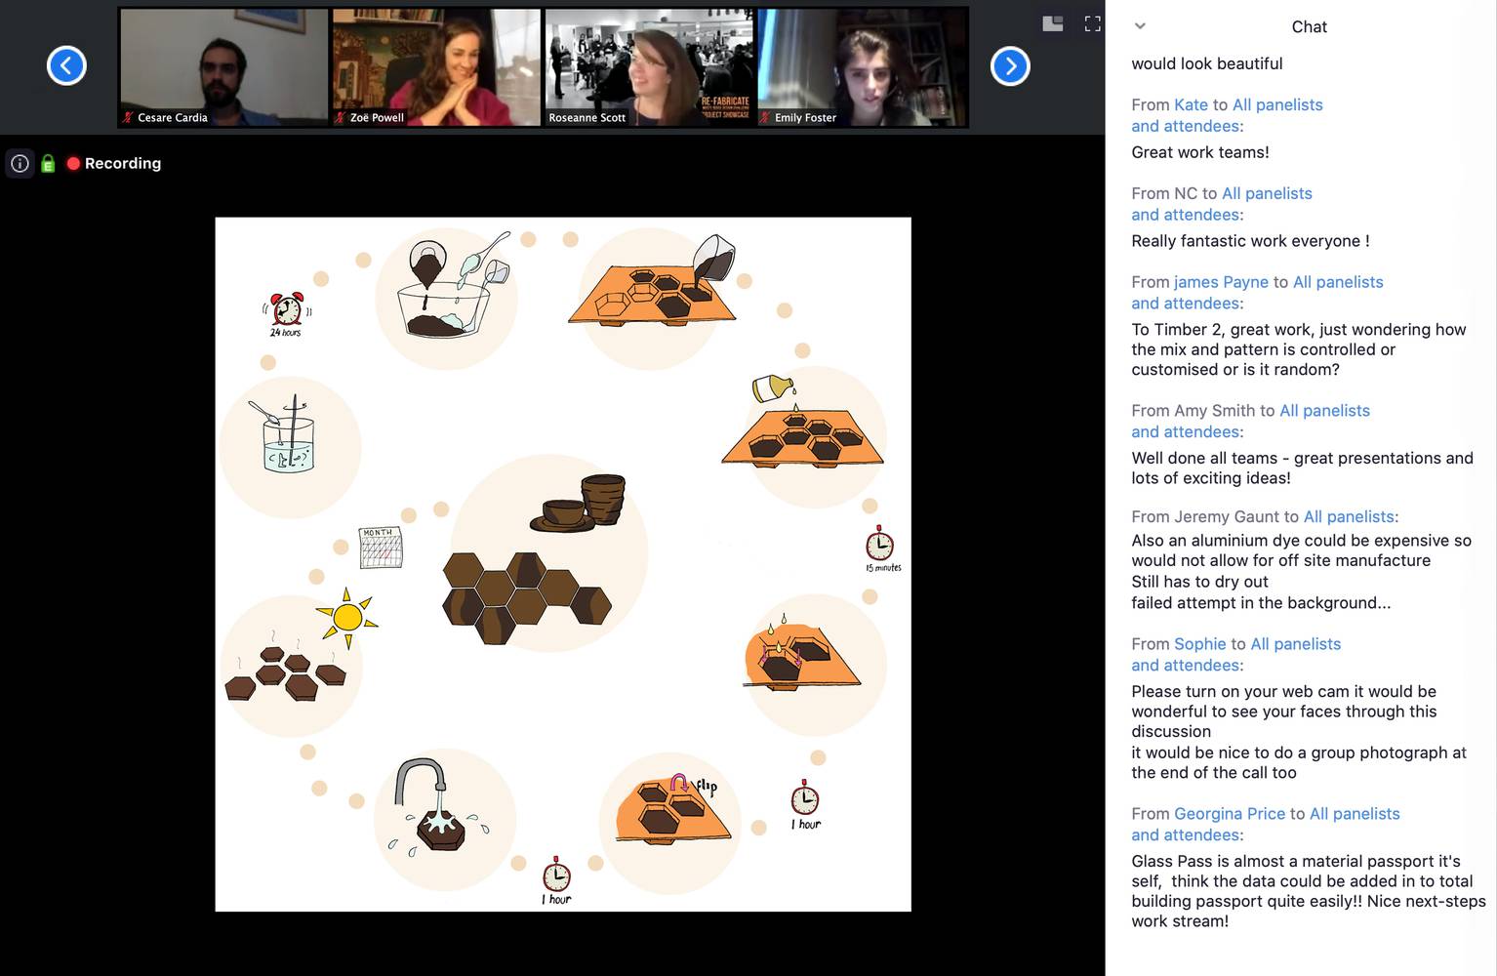1497x976 pixels.
Task: Click the Recording label
Action: click(123, 164)
